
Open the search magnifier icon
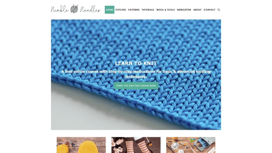click(219, 10)
